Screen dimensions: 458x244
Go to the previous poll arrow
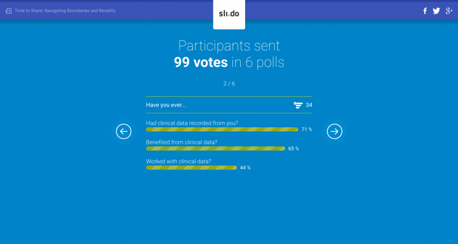pos(123,131)
